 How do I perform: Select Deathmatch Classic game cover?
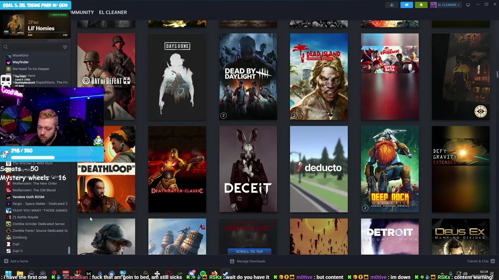click(177, 169)
